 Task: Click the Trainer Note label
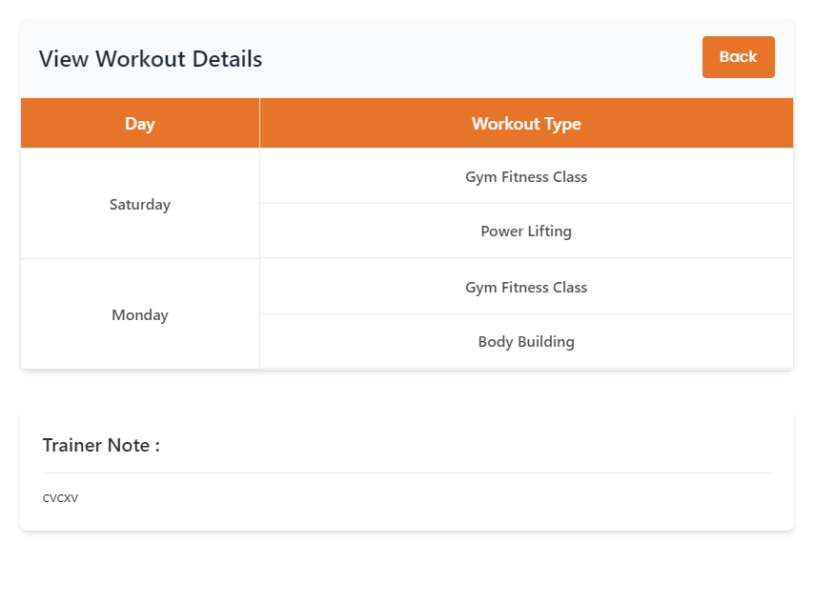101,445
